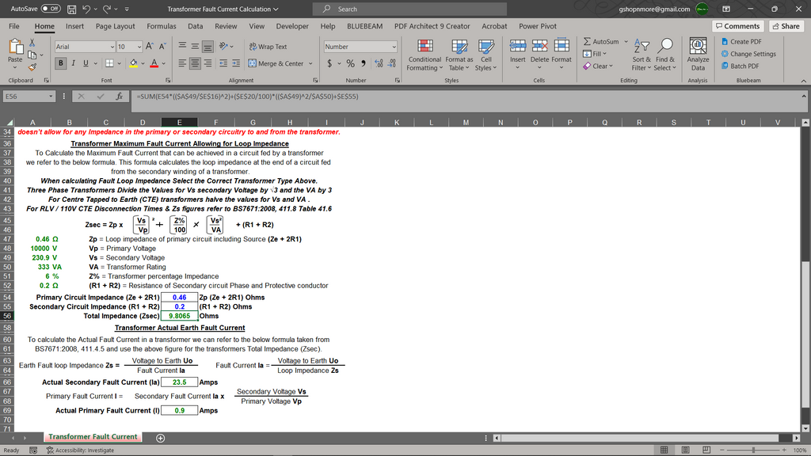
Task: Open the Formulas ribbon tab
Action: tap(162, 26)
